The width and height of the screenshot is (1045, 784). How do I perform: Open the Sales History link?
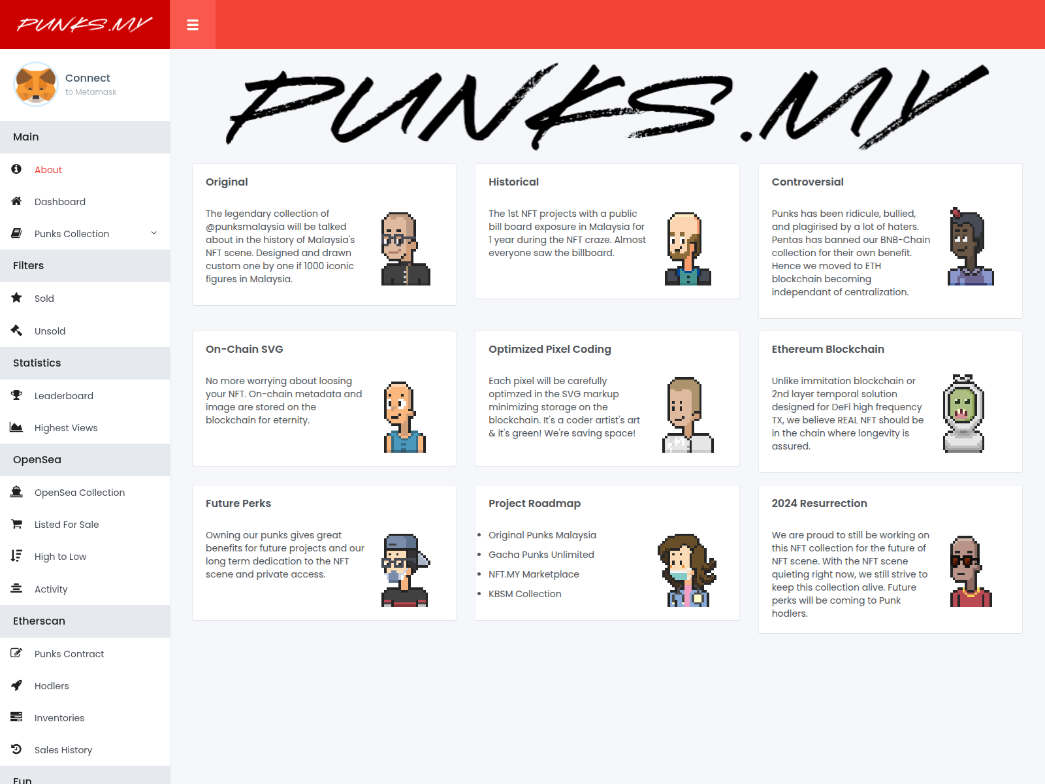click(x=85, y=750)
